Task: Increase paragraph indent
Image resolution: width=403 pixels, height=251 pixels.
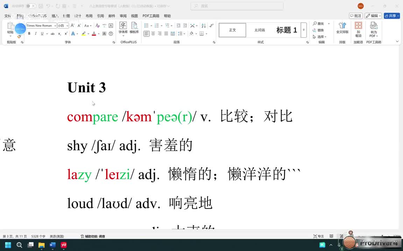Action: tap(185, 25)
